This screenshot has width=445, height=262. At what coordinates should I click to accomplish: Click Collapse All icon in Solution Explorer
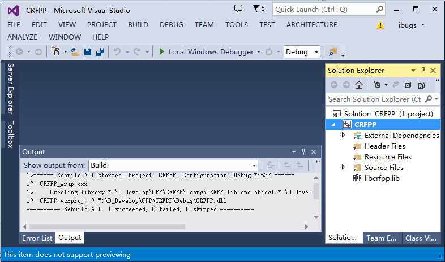408,85
